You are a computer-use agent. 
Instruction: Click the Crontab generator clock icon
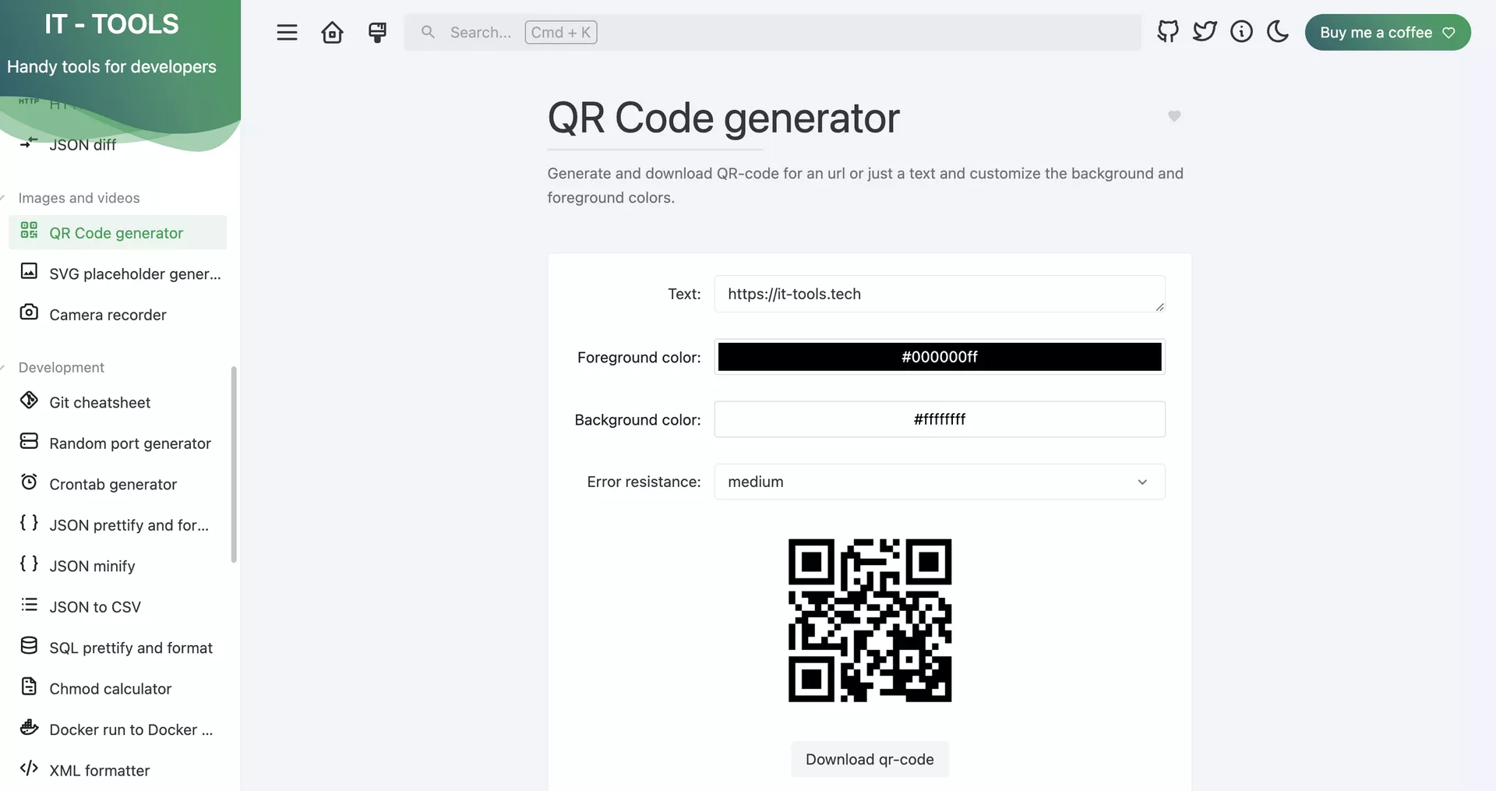29,482
